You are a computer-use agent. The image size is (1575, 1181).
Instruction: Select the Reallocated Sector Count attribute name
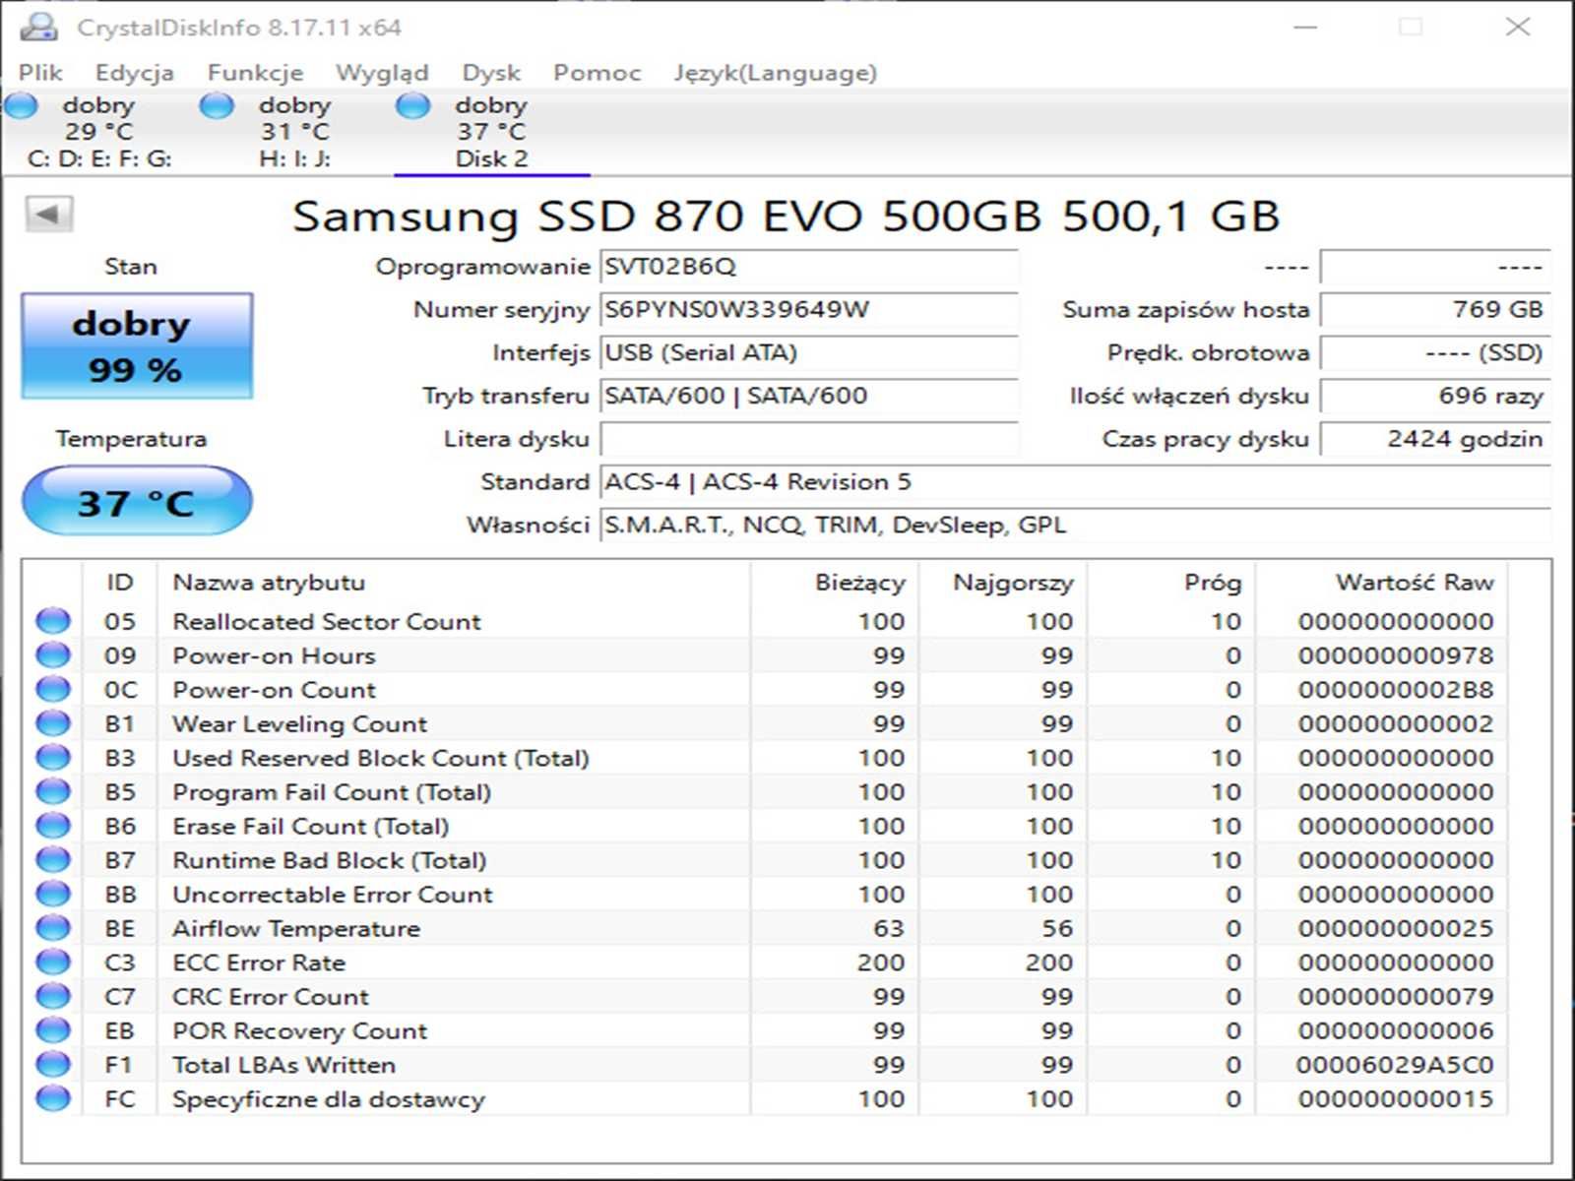327,622
